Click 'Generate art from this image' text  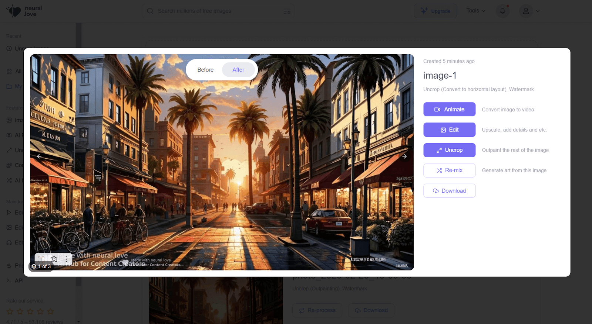514,170
